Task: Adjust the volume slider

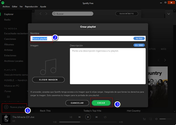Action: (165, 119)
